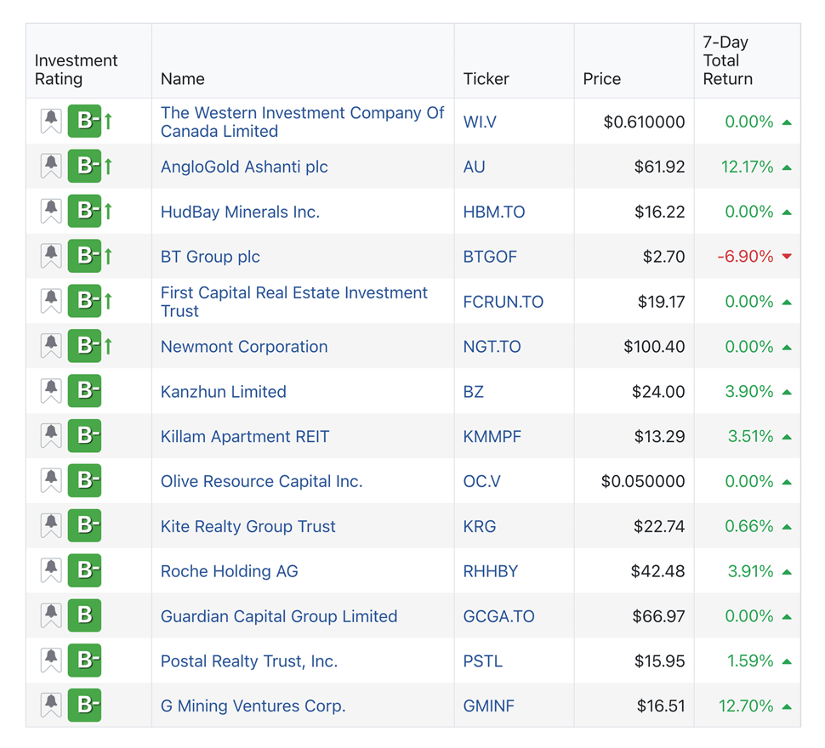The image size is (825, 748).
Task: Sort by the Price column header
Action: coord(601,79)
